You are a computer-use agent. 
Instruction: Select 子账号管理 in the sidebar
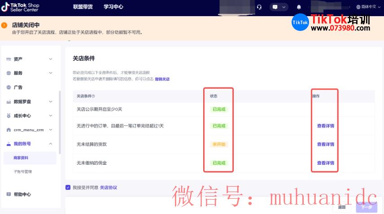22,172
